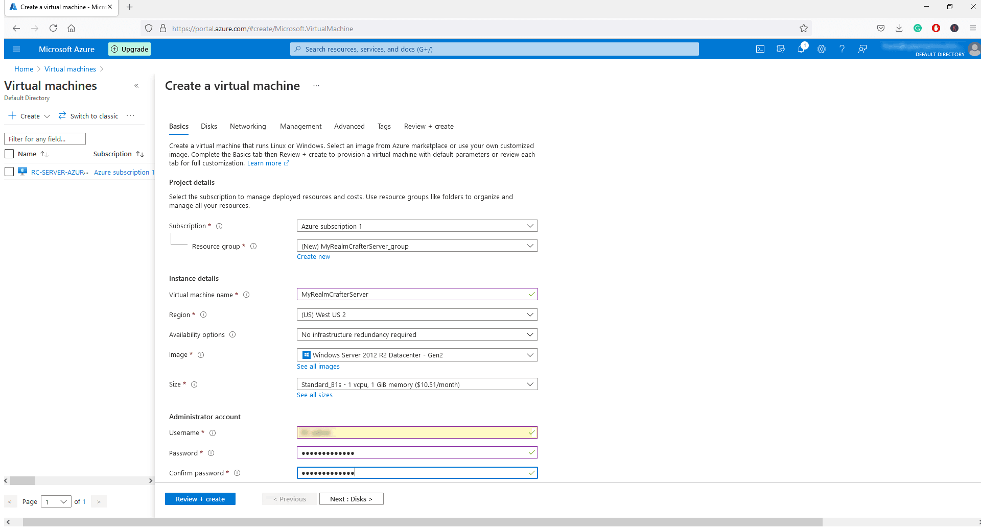This screenshot has height=531, width=981.
Task: Switch to the Networking tab
Action: pyautogui.click(x=248, y=126)
